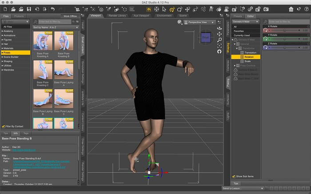
Task: Select the Favorites filter
Action: tap(246, 31)
